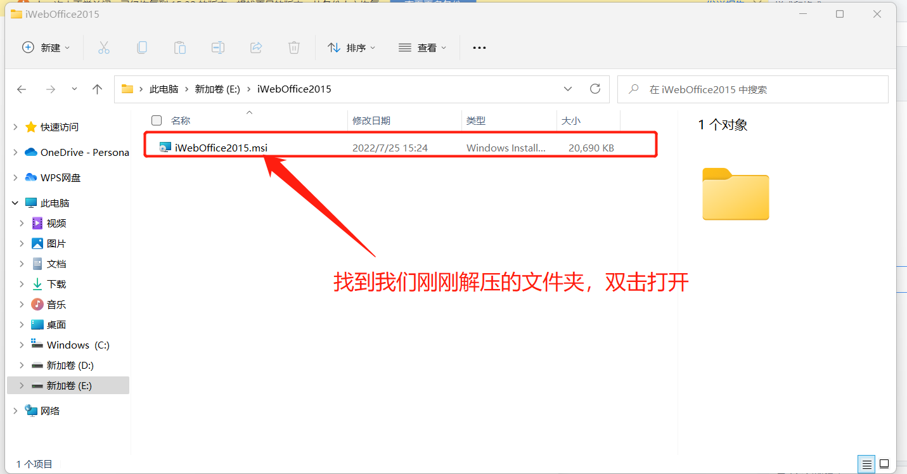Toggle the select-all checkbox beside 名称

point(157,120)
